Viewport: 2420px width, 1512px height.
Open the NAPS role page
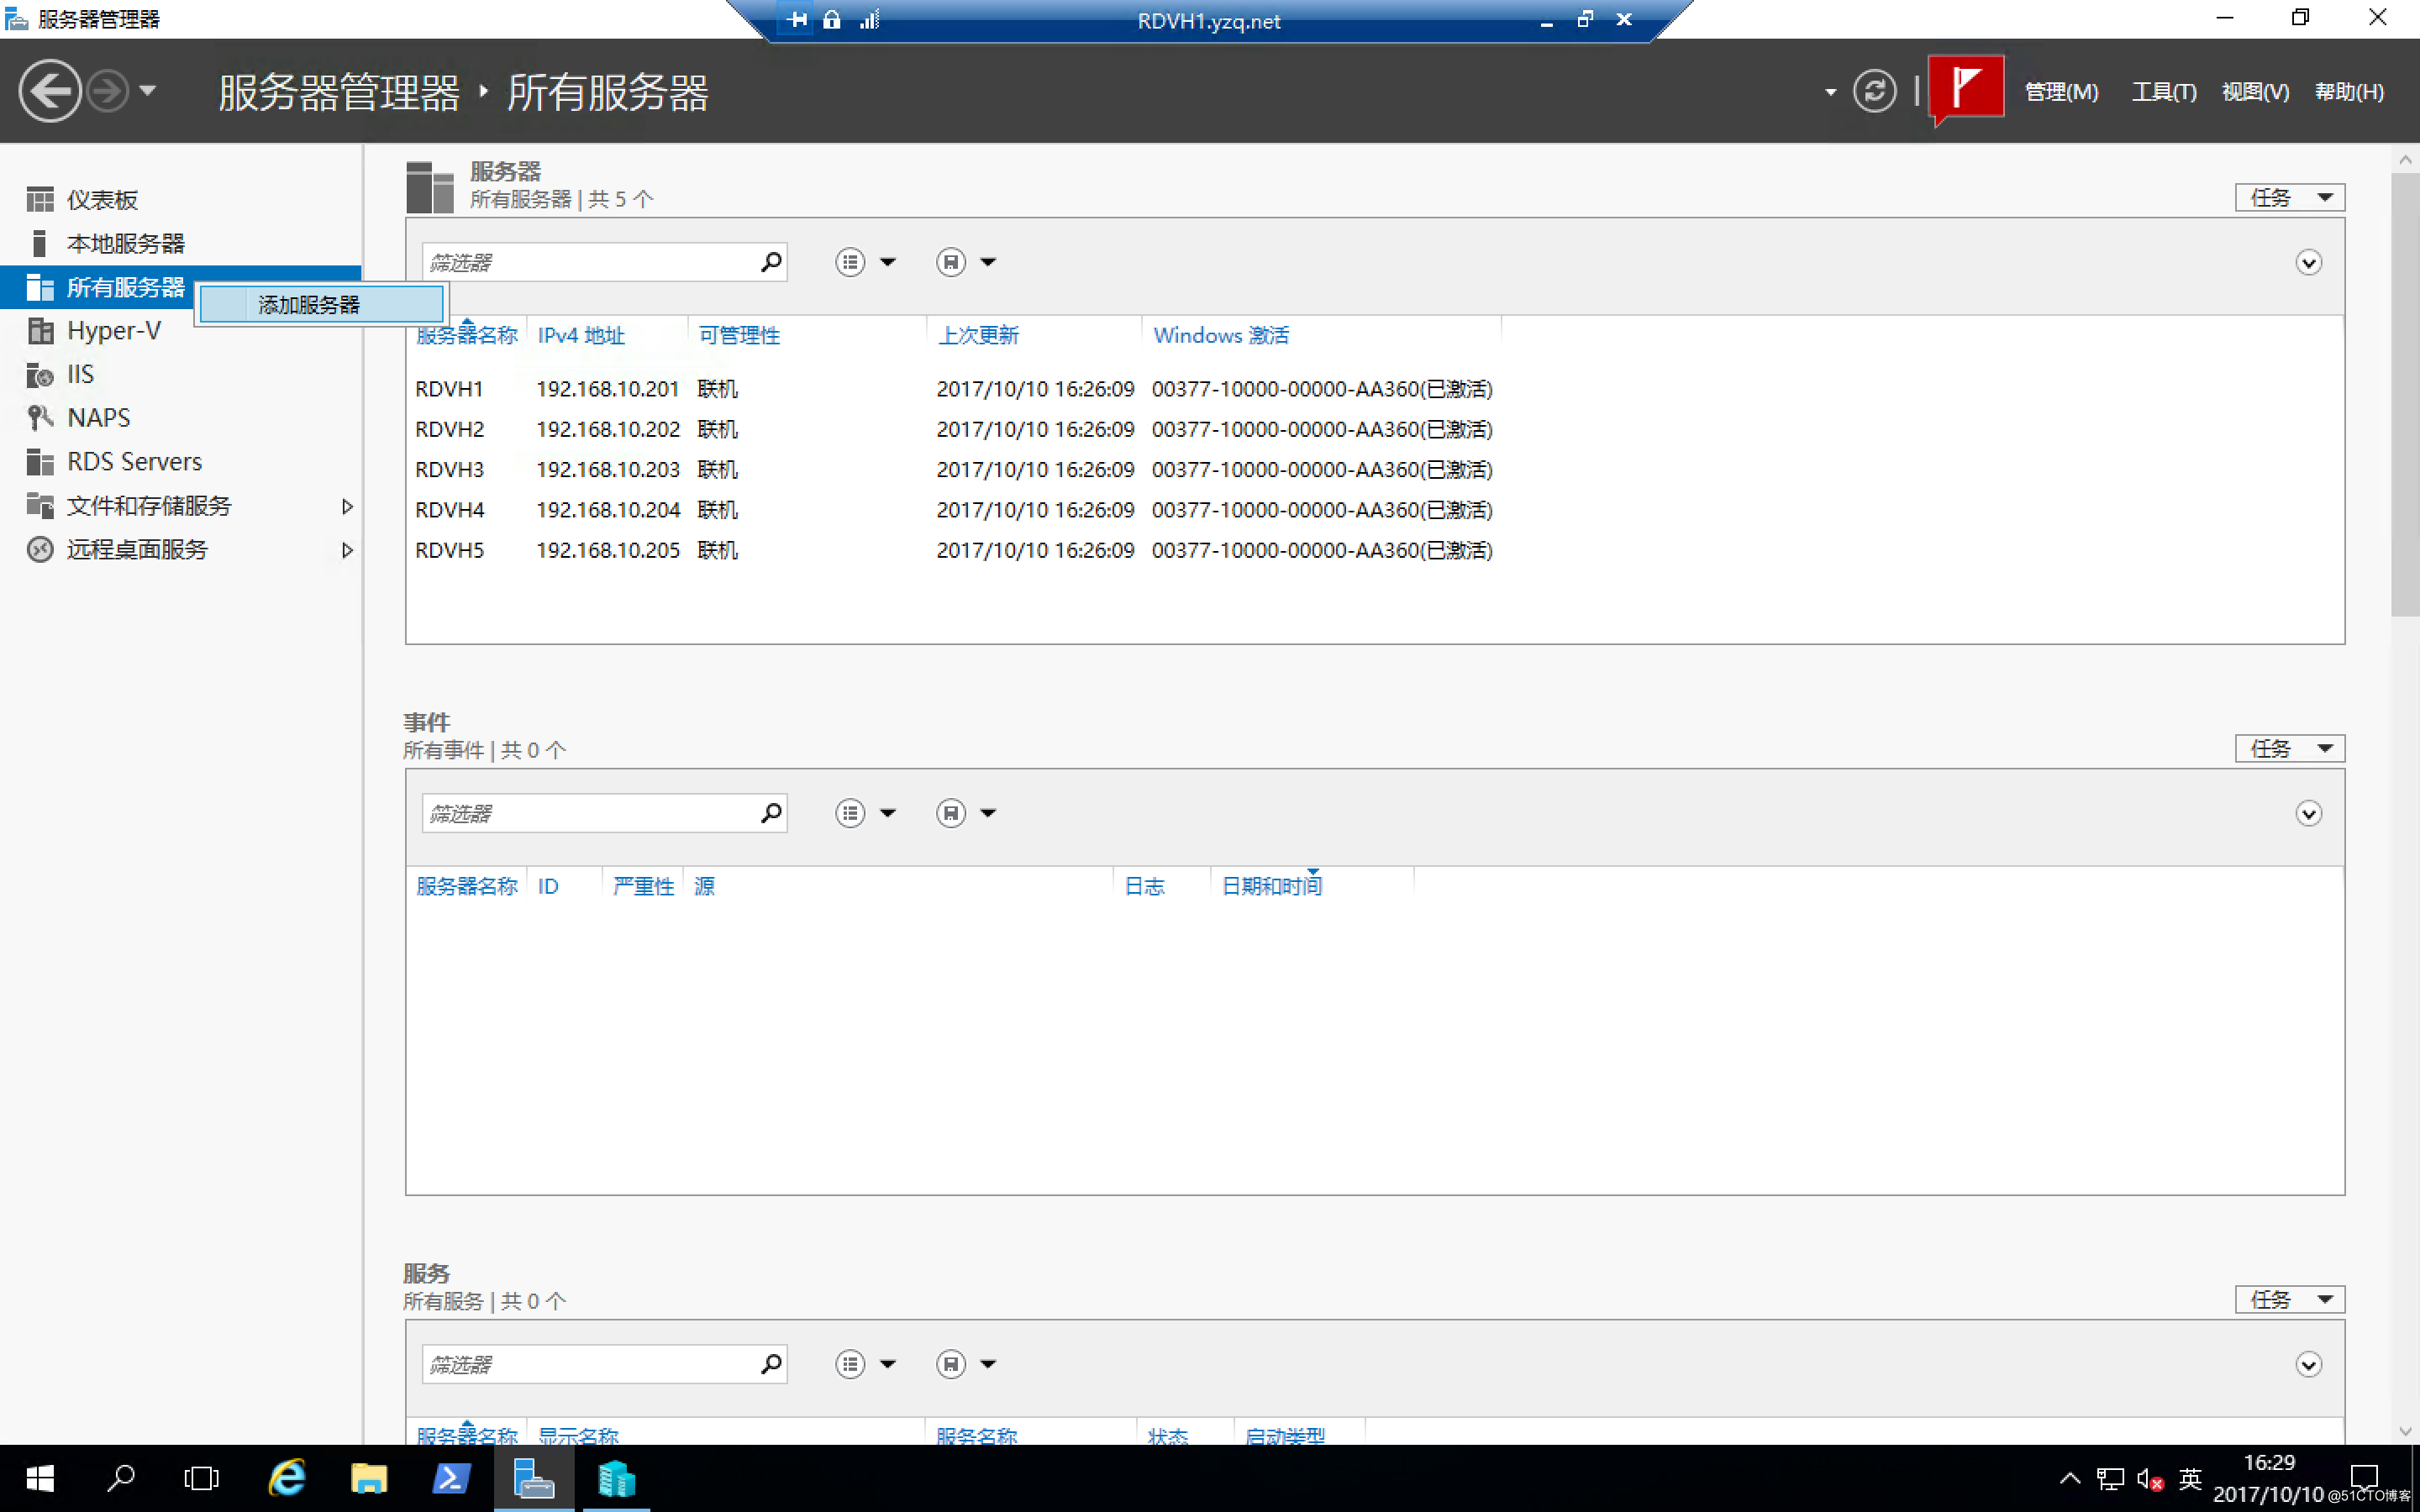pos(98,417)
